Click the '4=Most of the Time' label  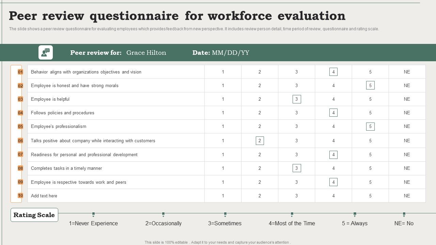click(292, 223)
